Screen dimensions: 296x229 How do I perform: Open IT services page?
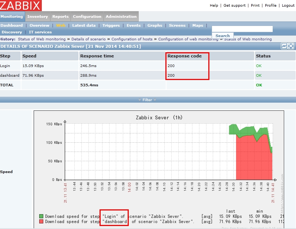coord(40,32)
